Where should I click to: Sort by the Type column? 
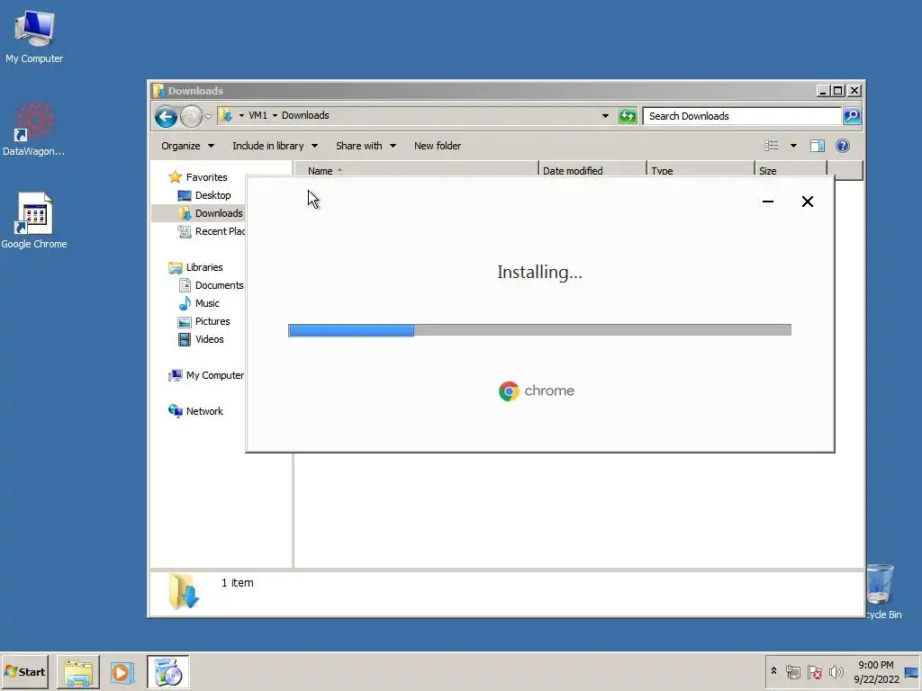(x=701, y=170)
